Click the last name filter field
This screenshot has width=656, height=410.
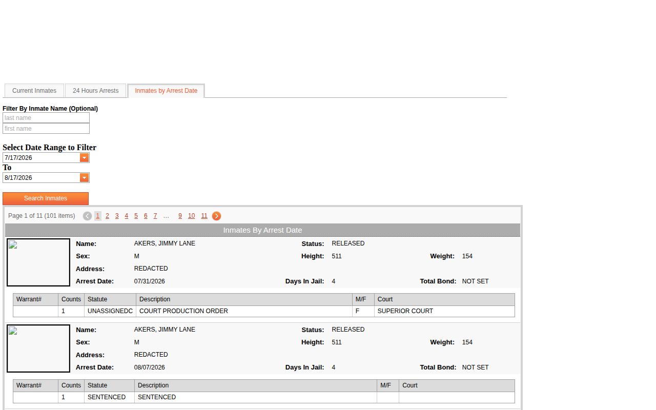tap(46, 118)
